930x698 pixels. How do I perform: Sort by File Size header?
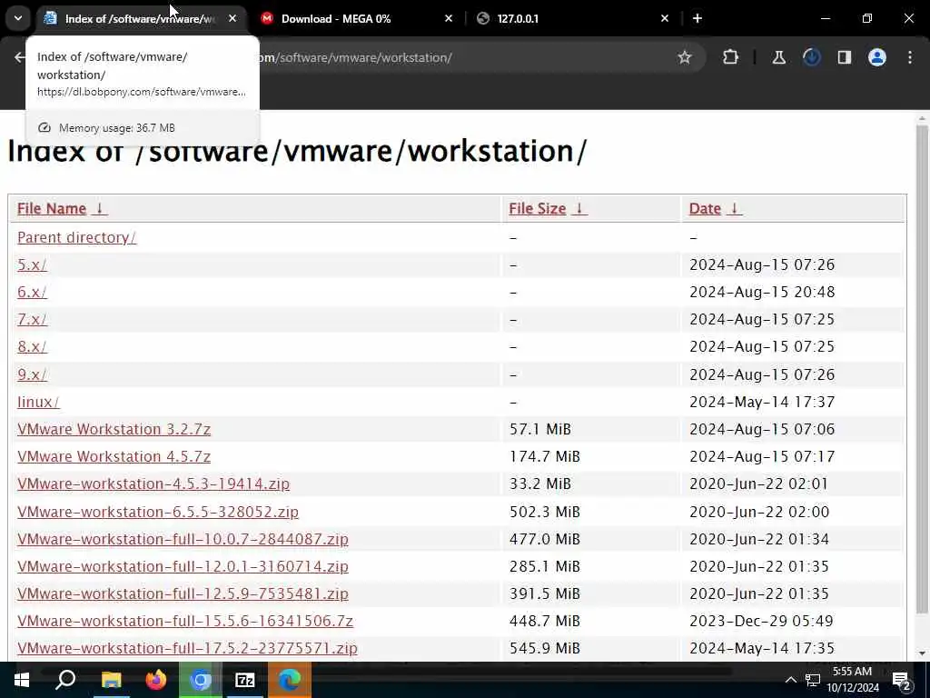pos(548,208)
